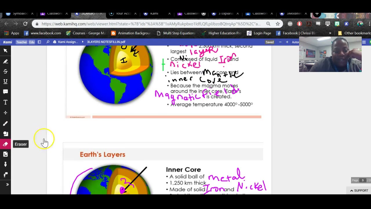Image resolution: width=371 pixels, height=209 pixels.
Task: Pick the Shapes tool
Action: point(5,134)
